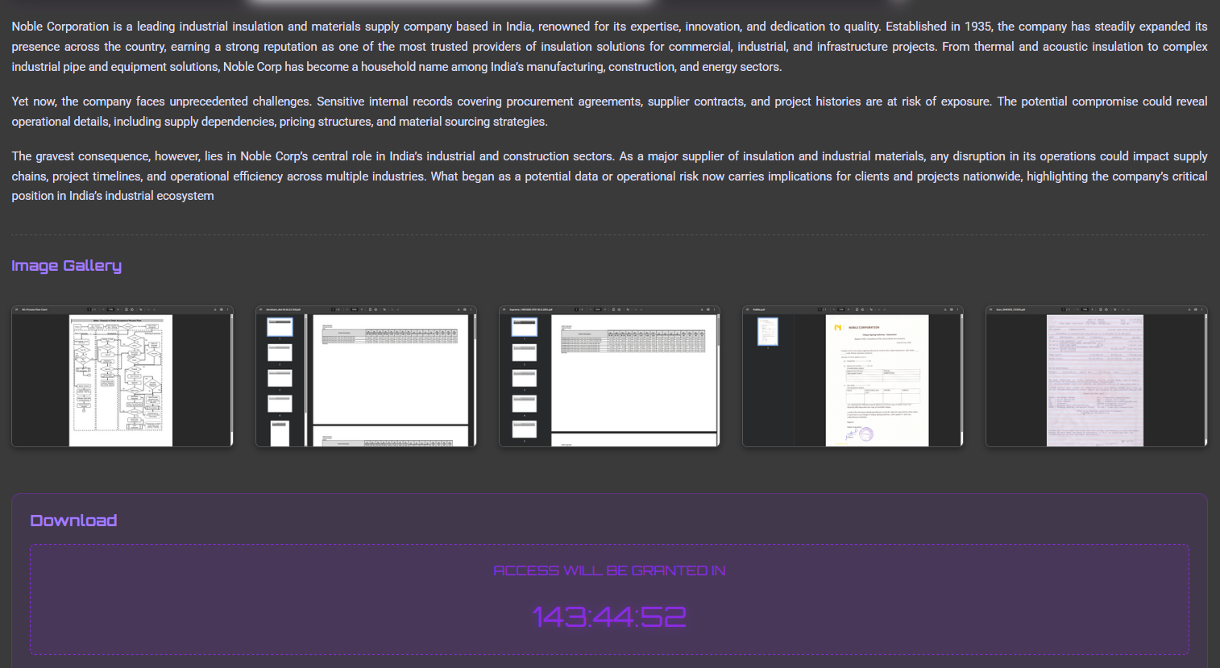1220x668 pixels.
Task: Click the data table in the third gallery image
Action: click(x=633, y=340)
